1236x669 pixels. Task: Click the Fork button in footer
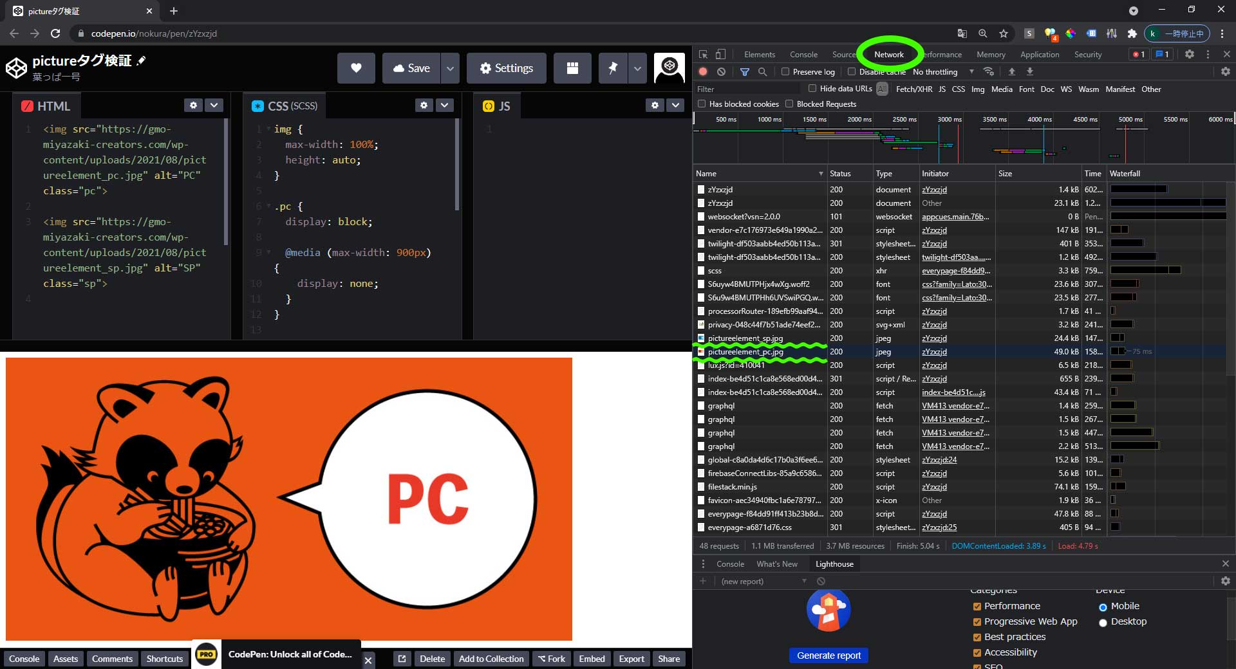pos(551,659)
